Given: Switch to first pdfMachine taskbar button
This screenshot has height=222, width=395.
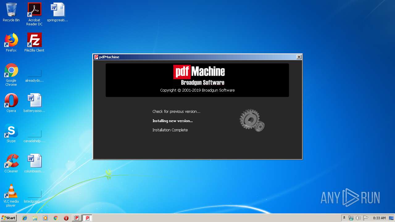Looking at the screenshot, I should coord(77,218).
